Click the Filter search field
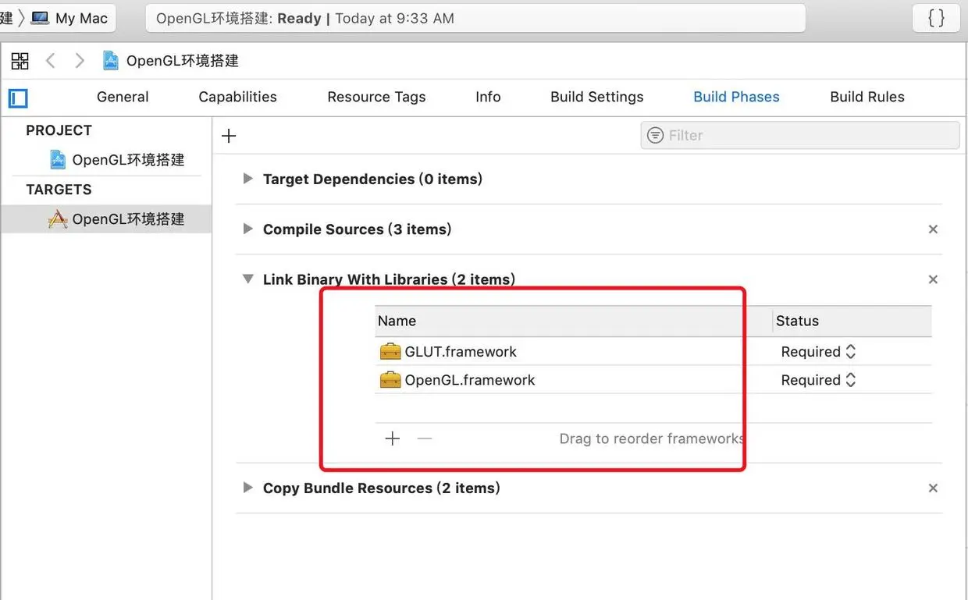 tap(800, 135)
